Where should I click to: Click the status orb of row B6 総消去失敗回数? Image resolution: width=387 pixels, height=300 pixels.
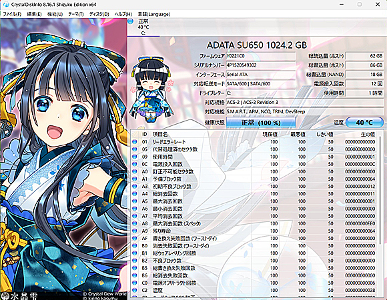tap(135, 275)
